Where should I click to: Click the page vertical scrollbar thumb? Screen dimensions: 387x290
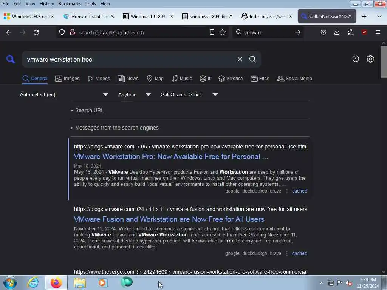[384, 62]
